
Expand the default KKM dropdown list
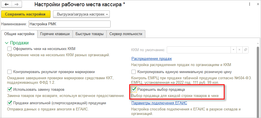tap(233, 50)
